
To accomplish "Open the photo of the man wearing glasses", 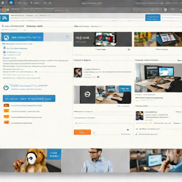I will [95, 161].
